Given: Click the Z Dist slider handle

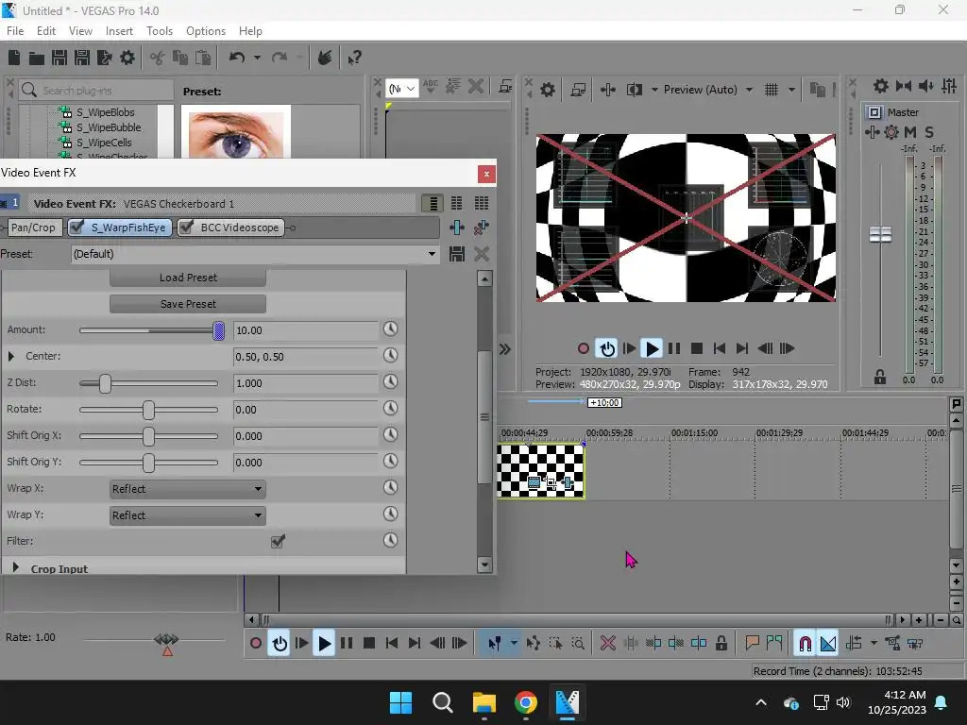Looking at the screenshot, I should pos(106,383).
